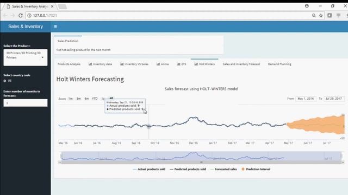Switch to ETS tab
The width and height of the screenshot is (348, 195).
click(x=181, y=64)
